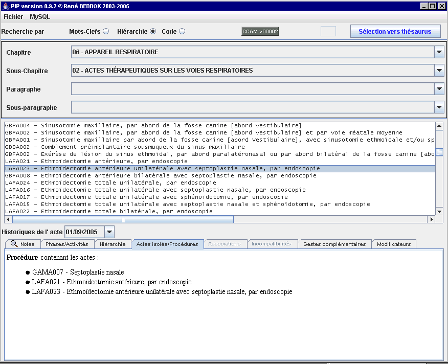
Task: Click the horizontal scrollbar thumb
Action: [x=123, y=219]
